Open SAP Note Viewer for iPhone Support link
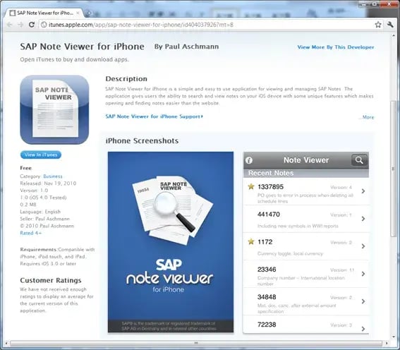This screenshot has width=400, height=350. (x=154, y=116)
